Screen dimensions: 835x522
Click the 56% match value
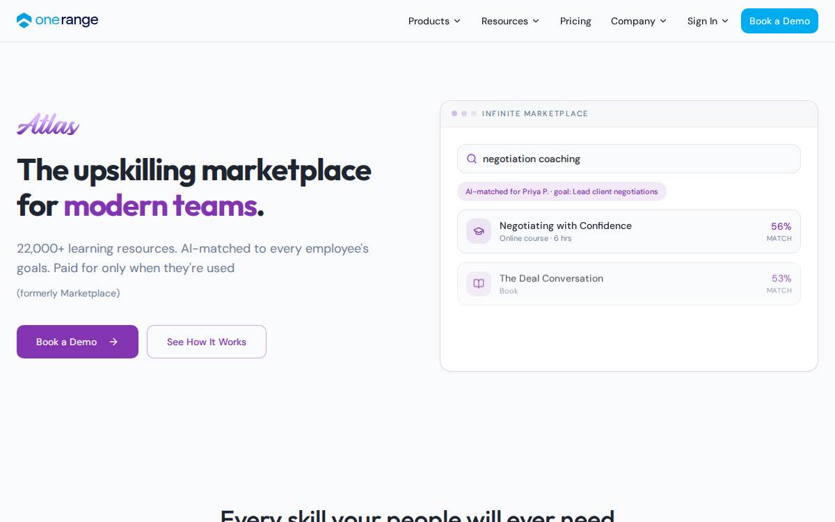(x=781, y=226)
